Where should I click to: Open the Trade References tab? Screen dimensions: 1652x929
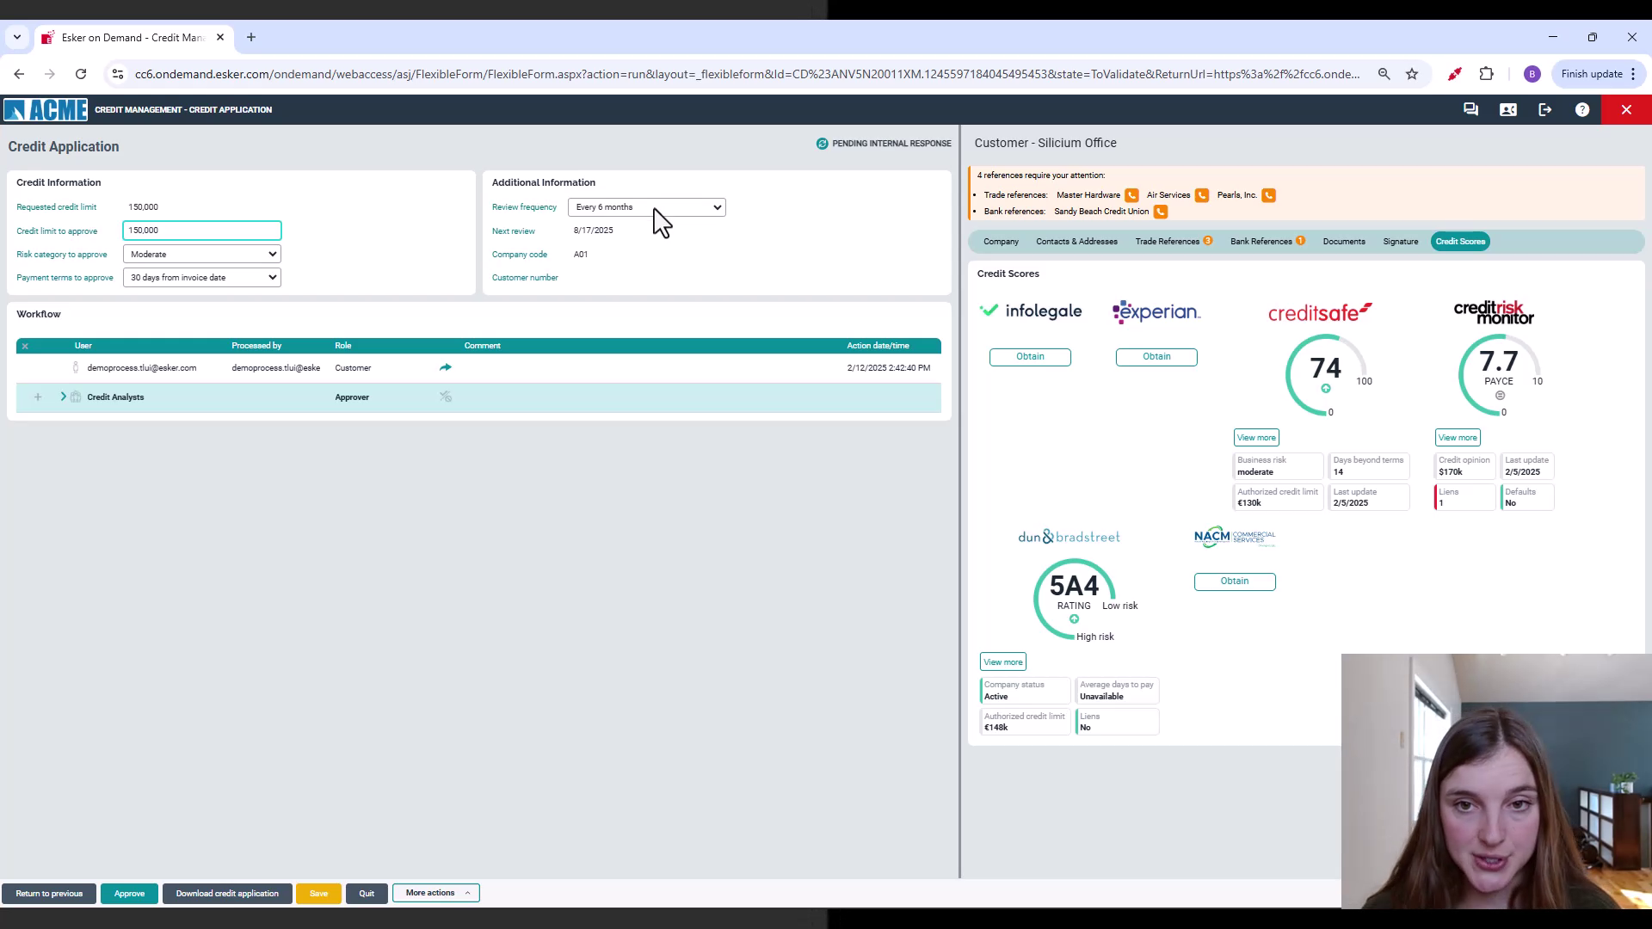1168,242
